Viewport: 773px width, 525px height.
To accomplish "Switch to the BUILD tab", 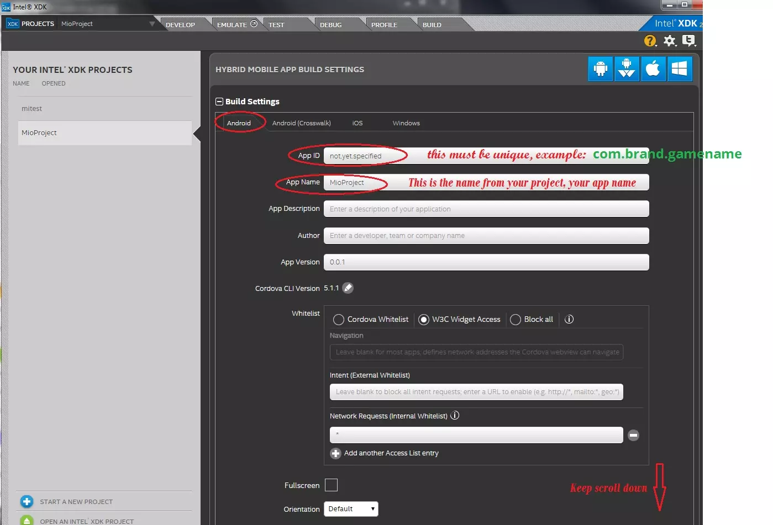I will click(x=432, y=25).
